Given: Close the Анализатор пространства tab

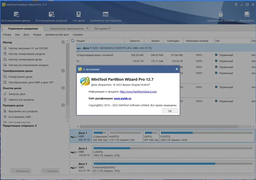Looking at the screenshot, I should tap(87, 28).
